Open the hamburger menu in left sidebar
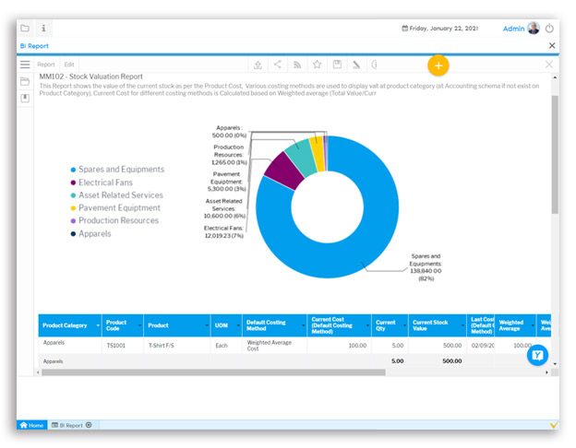 point(25,65)
